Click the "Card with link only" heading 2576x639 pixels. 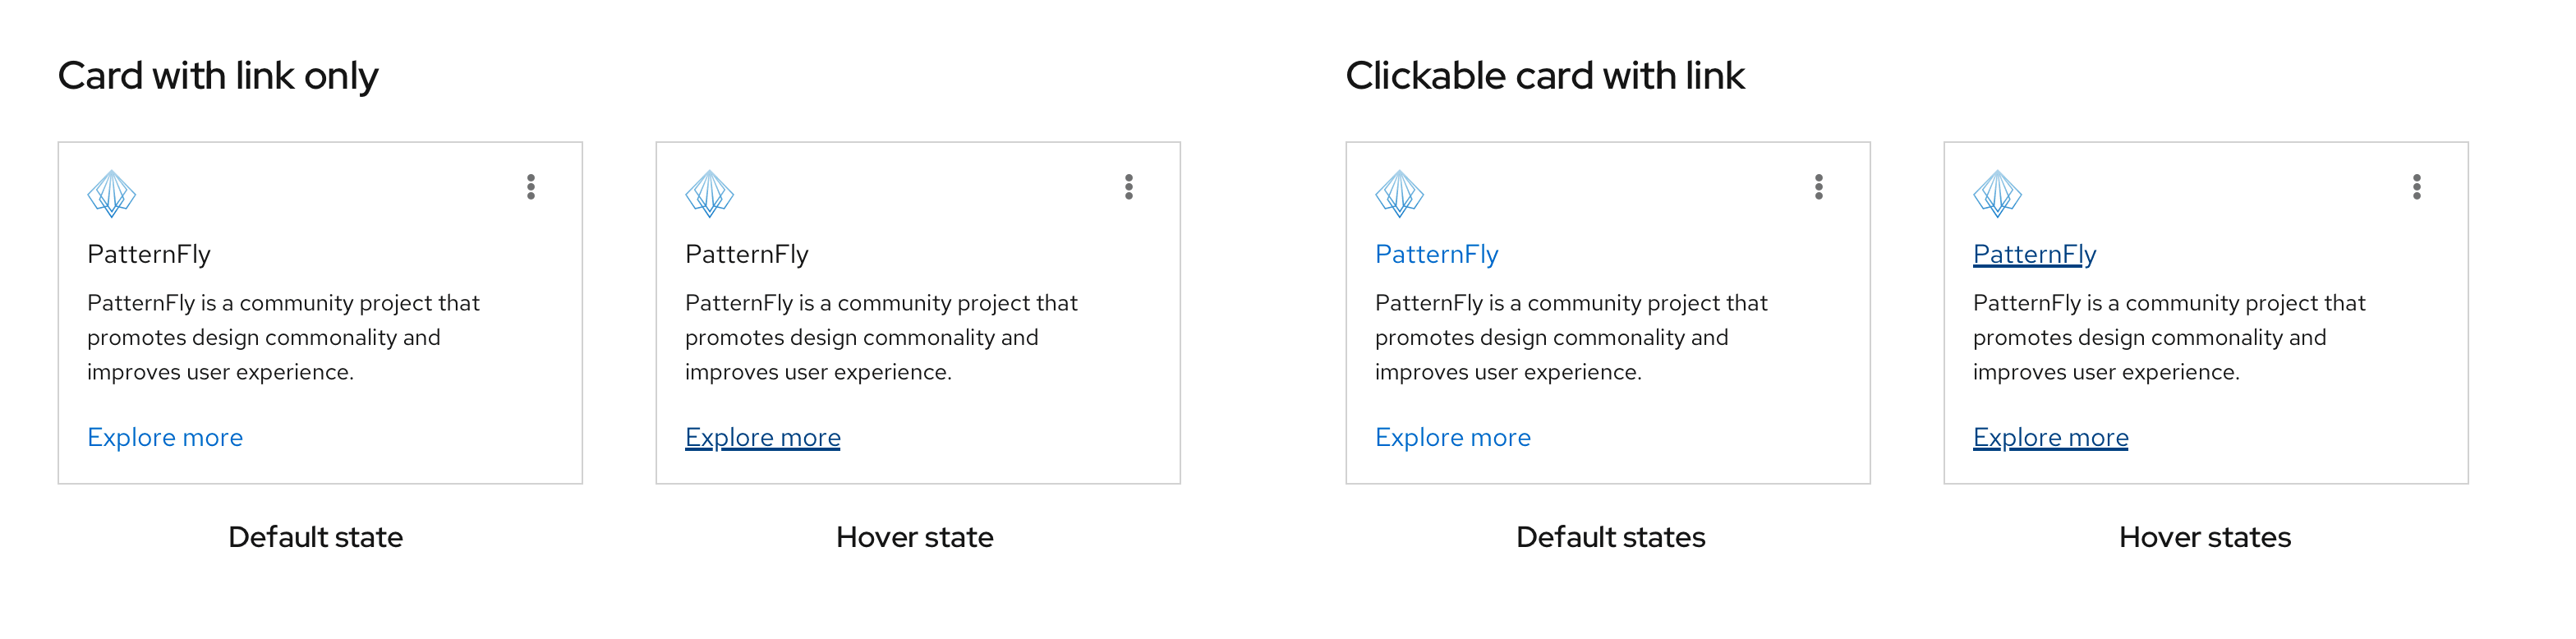pos(218,76)
